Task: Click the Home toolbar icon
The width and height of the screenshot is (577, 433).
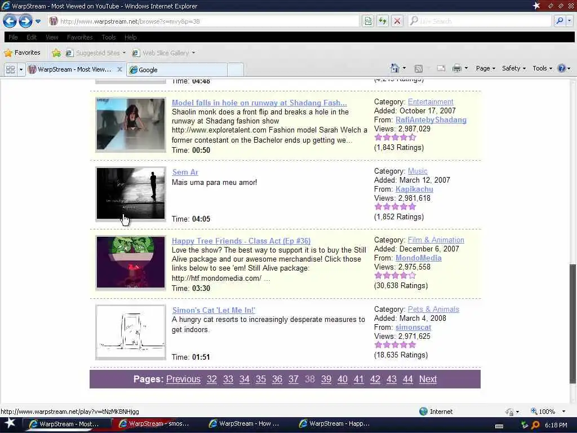Action: click(x=394, y=68)
